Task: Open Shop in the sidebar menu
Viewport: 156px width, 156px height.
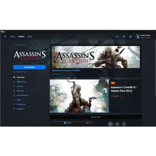Action: pos(19,100)
